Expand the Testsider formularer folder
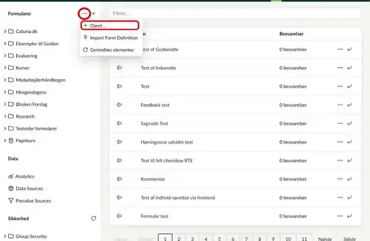This screenshot has height=241, width=370. (x=5, y=129)
